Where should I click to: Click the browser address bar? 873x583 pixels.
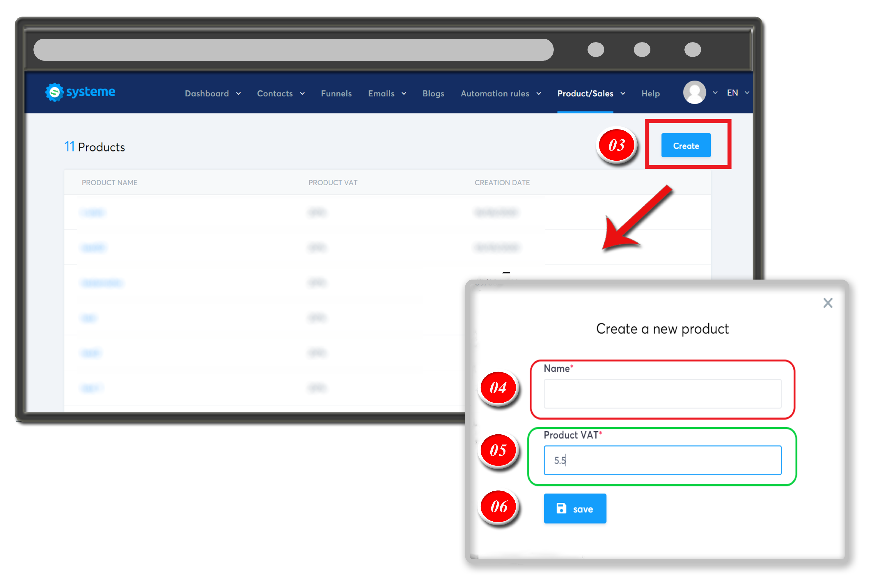[x=293, y=49]
